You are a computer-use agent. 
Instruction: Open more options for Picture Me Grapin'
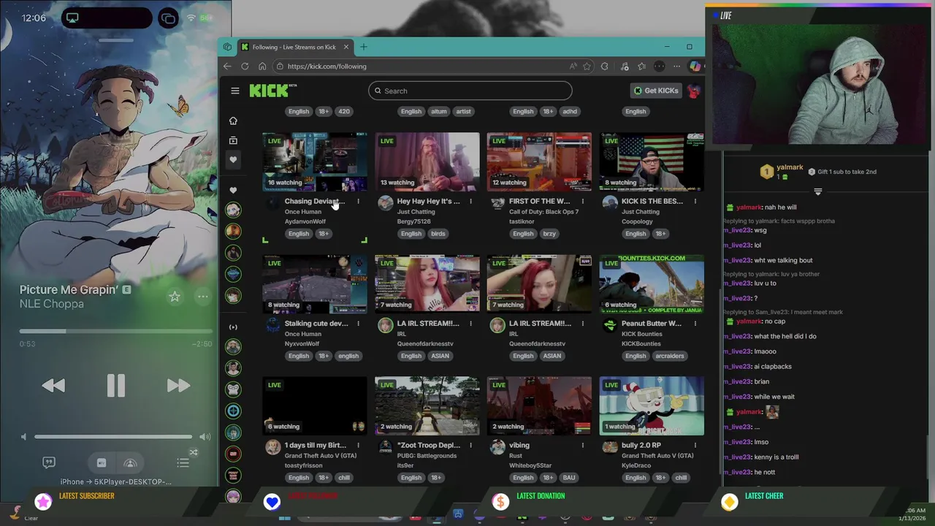pos(202,296)
